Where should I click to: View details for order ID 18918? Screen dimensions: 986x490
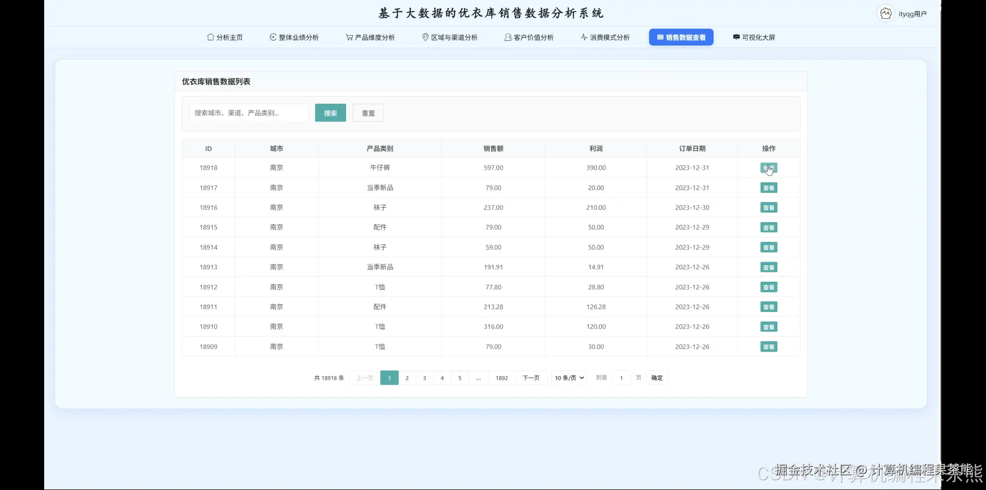769,168
